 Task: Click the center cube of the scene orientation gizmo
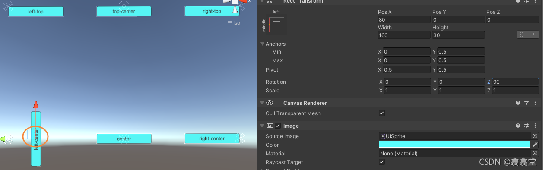(235, 2)
